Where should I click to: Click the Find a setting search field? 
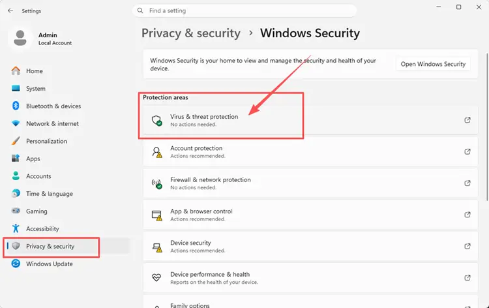click(244, 10)
